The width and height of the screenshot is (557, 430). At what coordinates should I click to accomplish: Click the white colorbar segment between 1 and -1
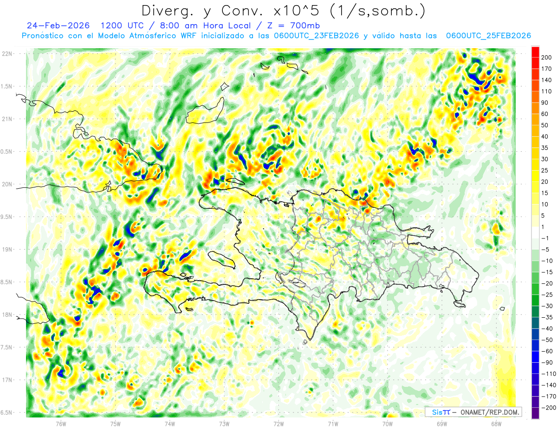(x=535, y=232)
